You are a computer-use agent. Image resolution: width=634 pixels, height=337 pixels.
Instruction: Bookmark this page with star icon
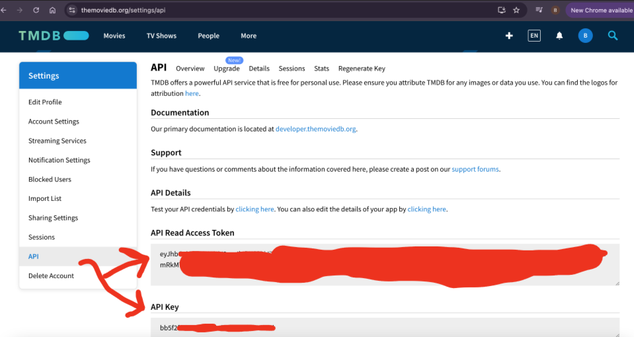coord(516,11)
